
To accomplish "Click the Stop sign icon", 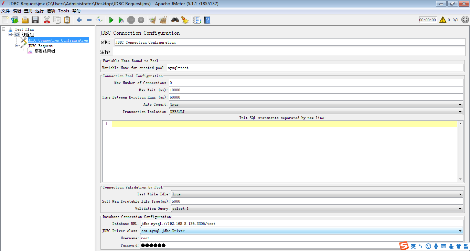I will [x=131, y=20].
